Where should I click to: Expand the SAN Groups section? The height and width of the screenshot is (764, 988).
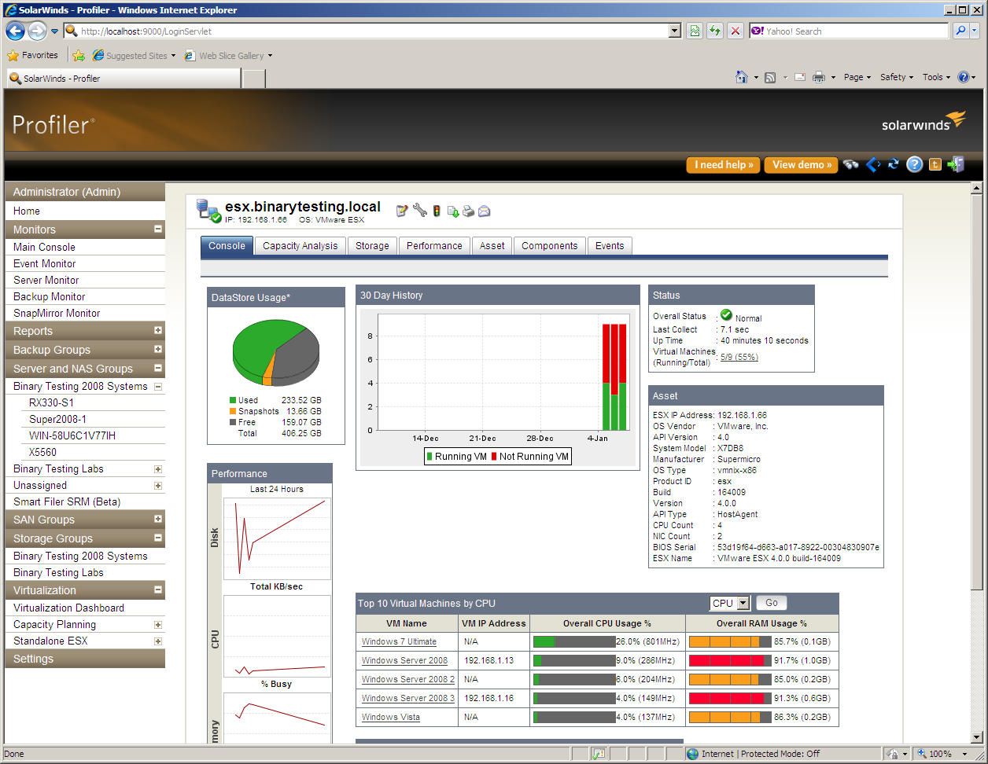coord(158,520)
